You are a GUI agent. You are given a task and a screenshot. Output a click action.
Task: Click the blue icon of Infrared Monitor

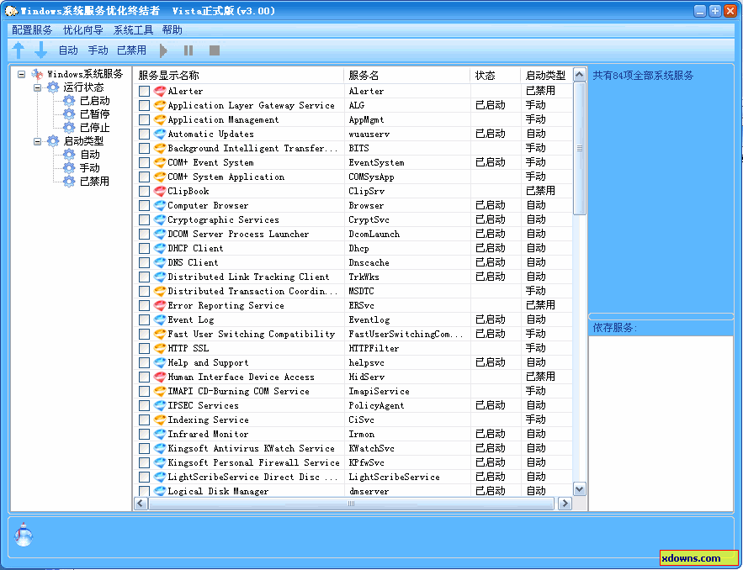pos(160,434)
